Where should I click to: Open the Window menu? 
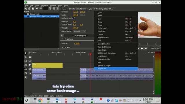click(53, 6)
